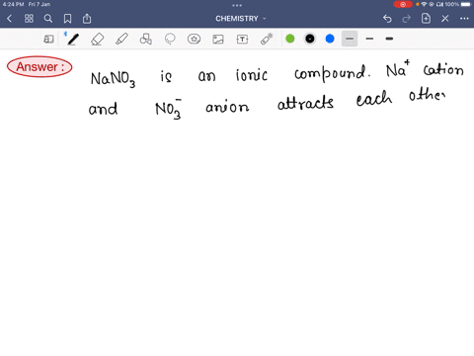Tap the battery indicator in the status bar
The width and height of the screenshot is (474, 356).
tap(466, 4)
